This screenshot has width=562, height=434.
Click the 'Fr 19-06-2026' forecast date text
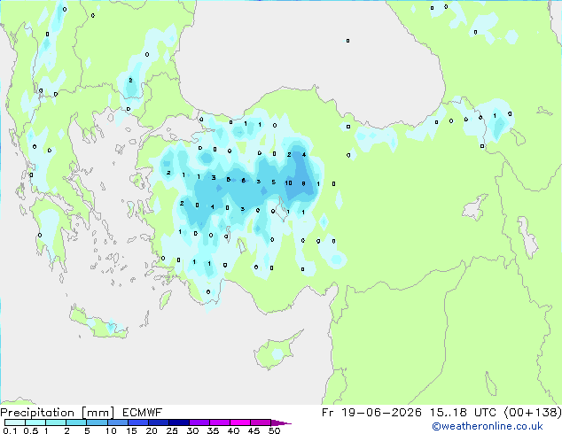(371, 413)
